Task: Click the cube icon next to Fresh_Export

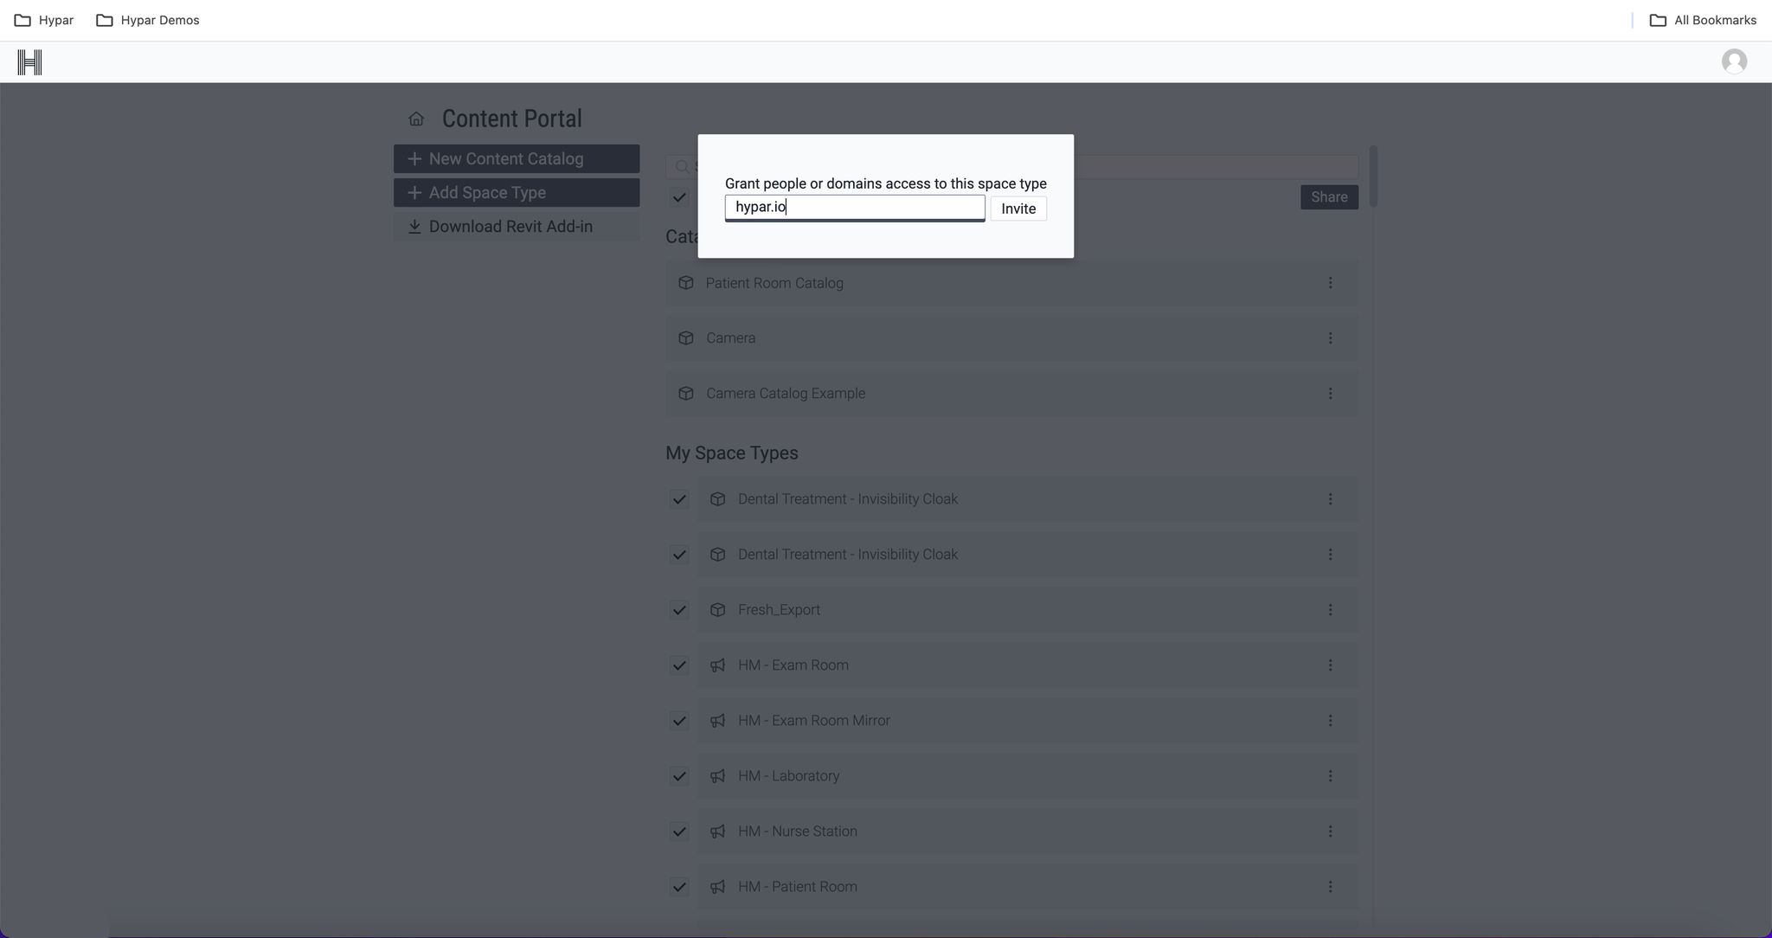Action: click(x=717, y=610)
